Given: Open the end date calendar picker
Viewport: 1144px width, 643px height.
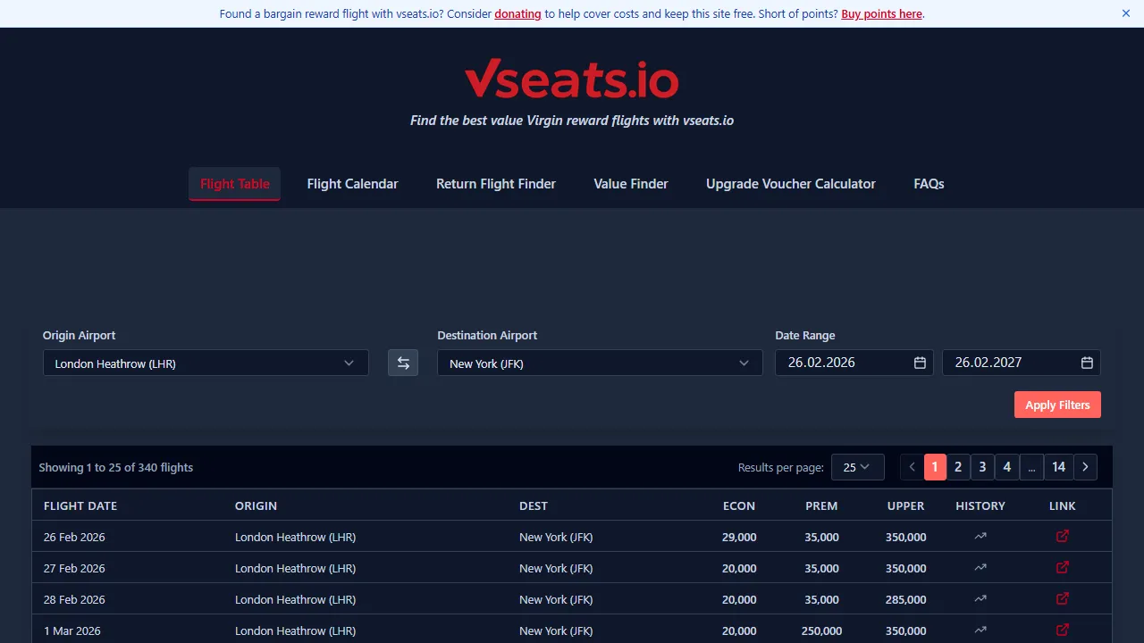Looking at the screenshot, I should point(1086,363).
